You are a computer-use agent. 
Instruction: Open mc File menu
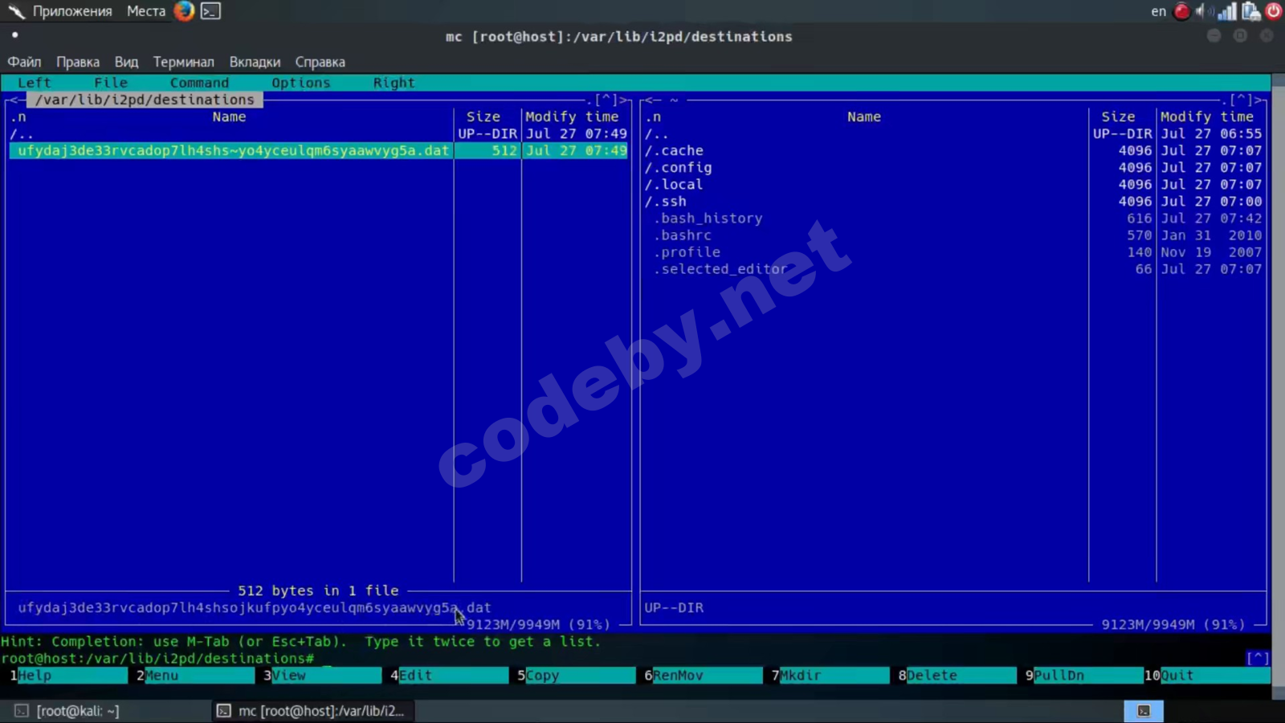111,83
